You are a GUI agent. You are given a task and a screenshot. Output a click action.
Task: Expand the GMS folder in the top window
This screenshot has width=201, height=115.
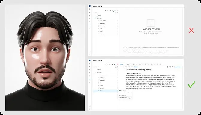(96, 15)
